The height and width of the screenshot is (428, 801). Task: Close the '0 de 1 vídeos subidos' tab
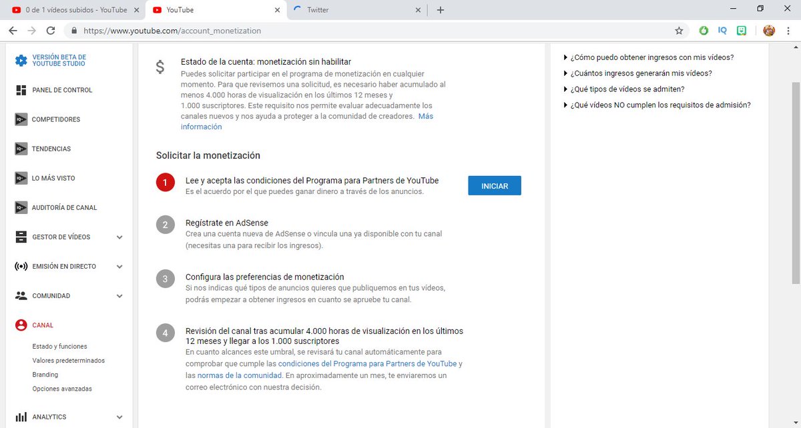click(137, 10)
